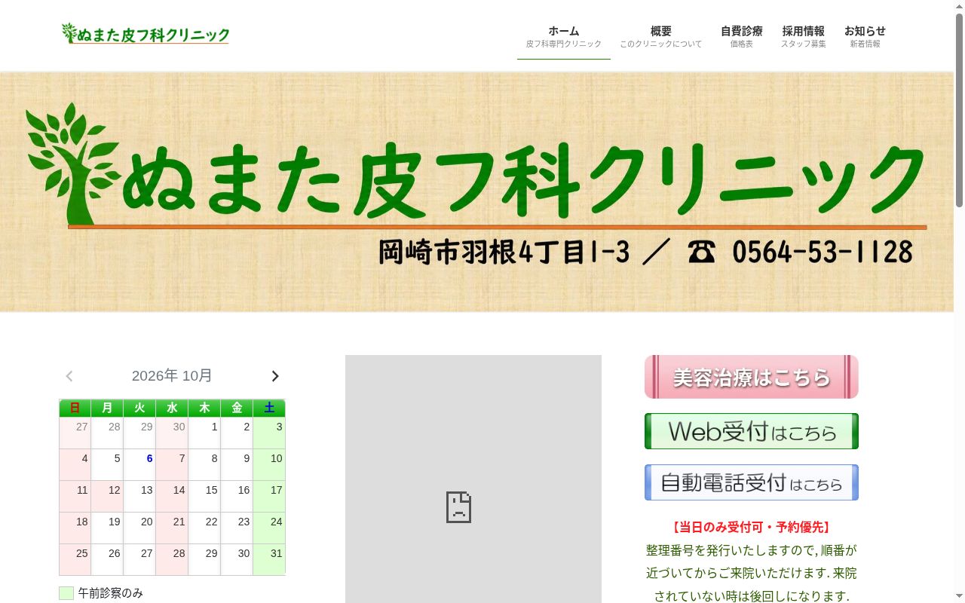Viewport: 965px width, 603px height.
Task: Select September 27 in the calendar
Action: (75, 433)
